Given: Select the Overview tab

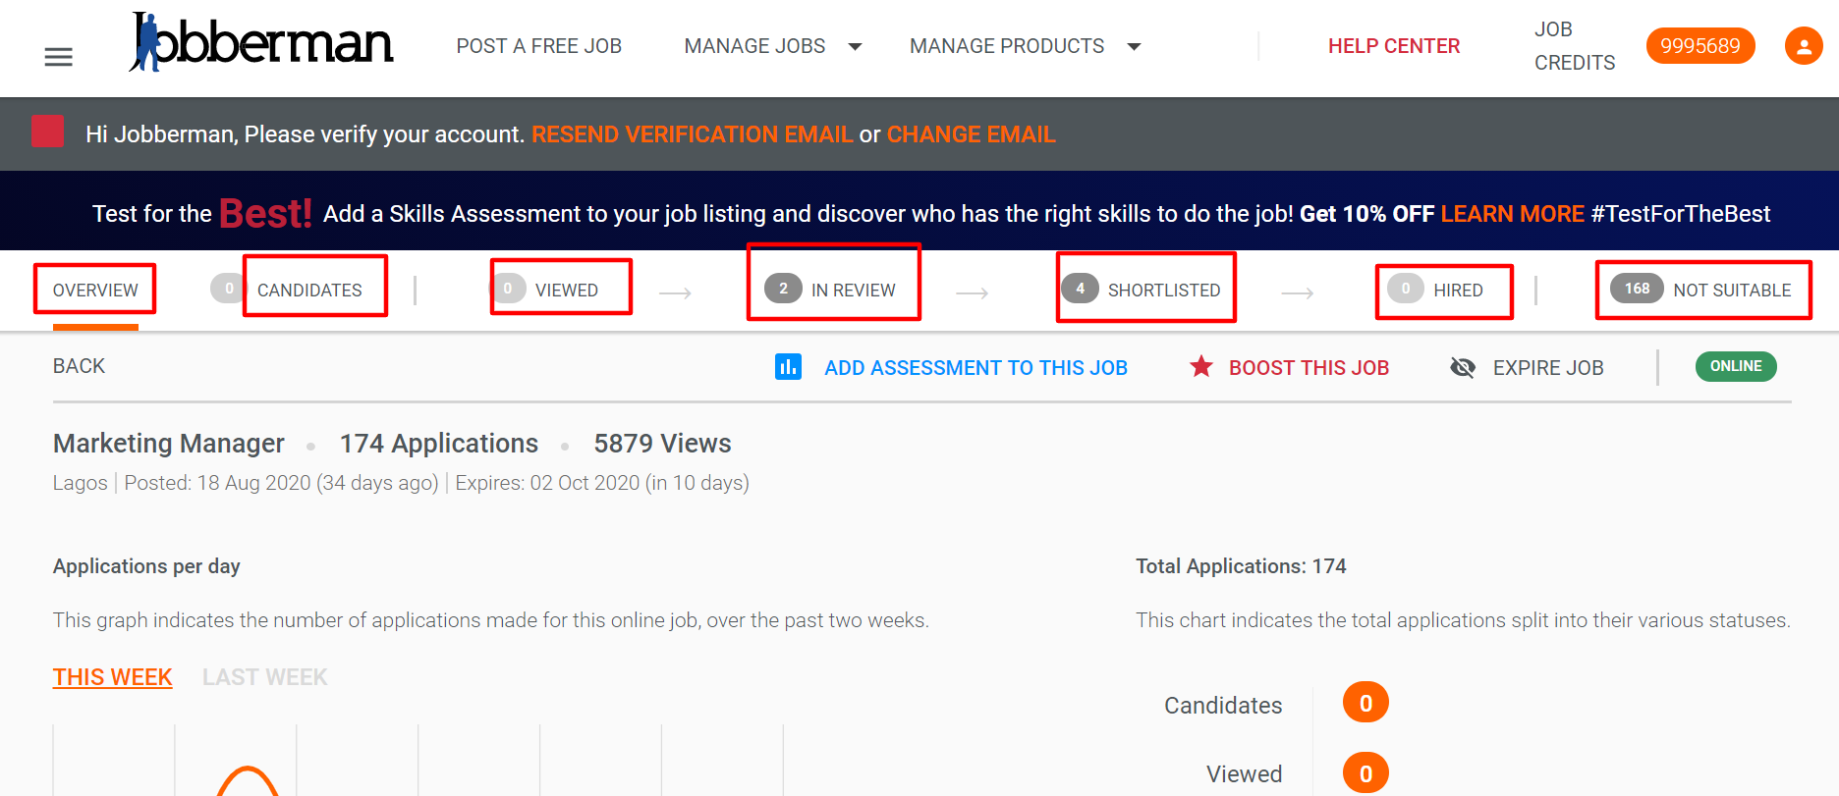Looking at the screenshot, I should pos(95,291).
